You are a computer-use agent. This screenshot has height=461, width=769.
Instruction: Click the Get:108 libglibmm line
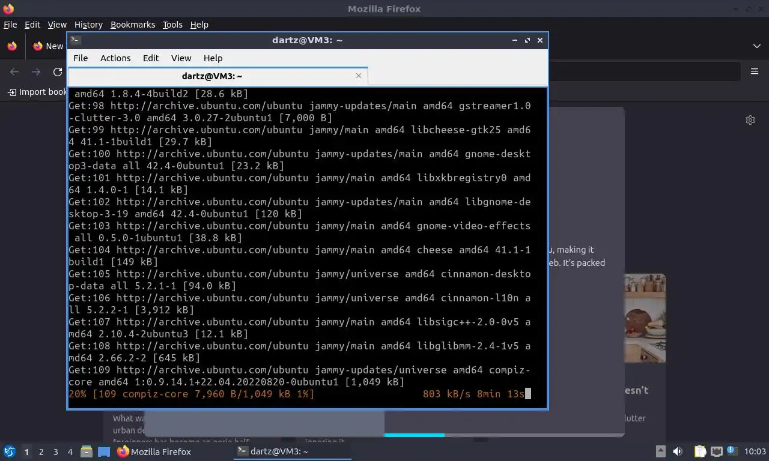coord(300,352)
